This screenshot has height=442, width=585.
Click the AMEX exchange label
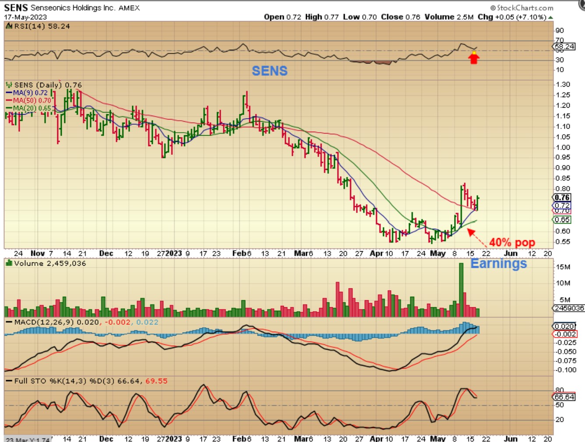(x=129, y=8)
